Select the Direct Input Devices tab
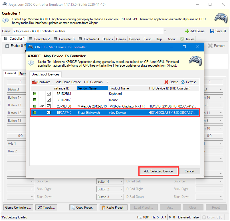The width and height of the screenshot is (230, 221). pyautogui.click(x=45, y=74)
